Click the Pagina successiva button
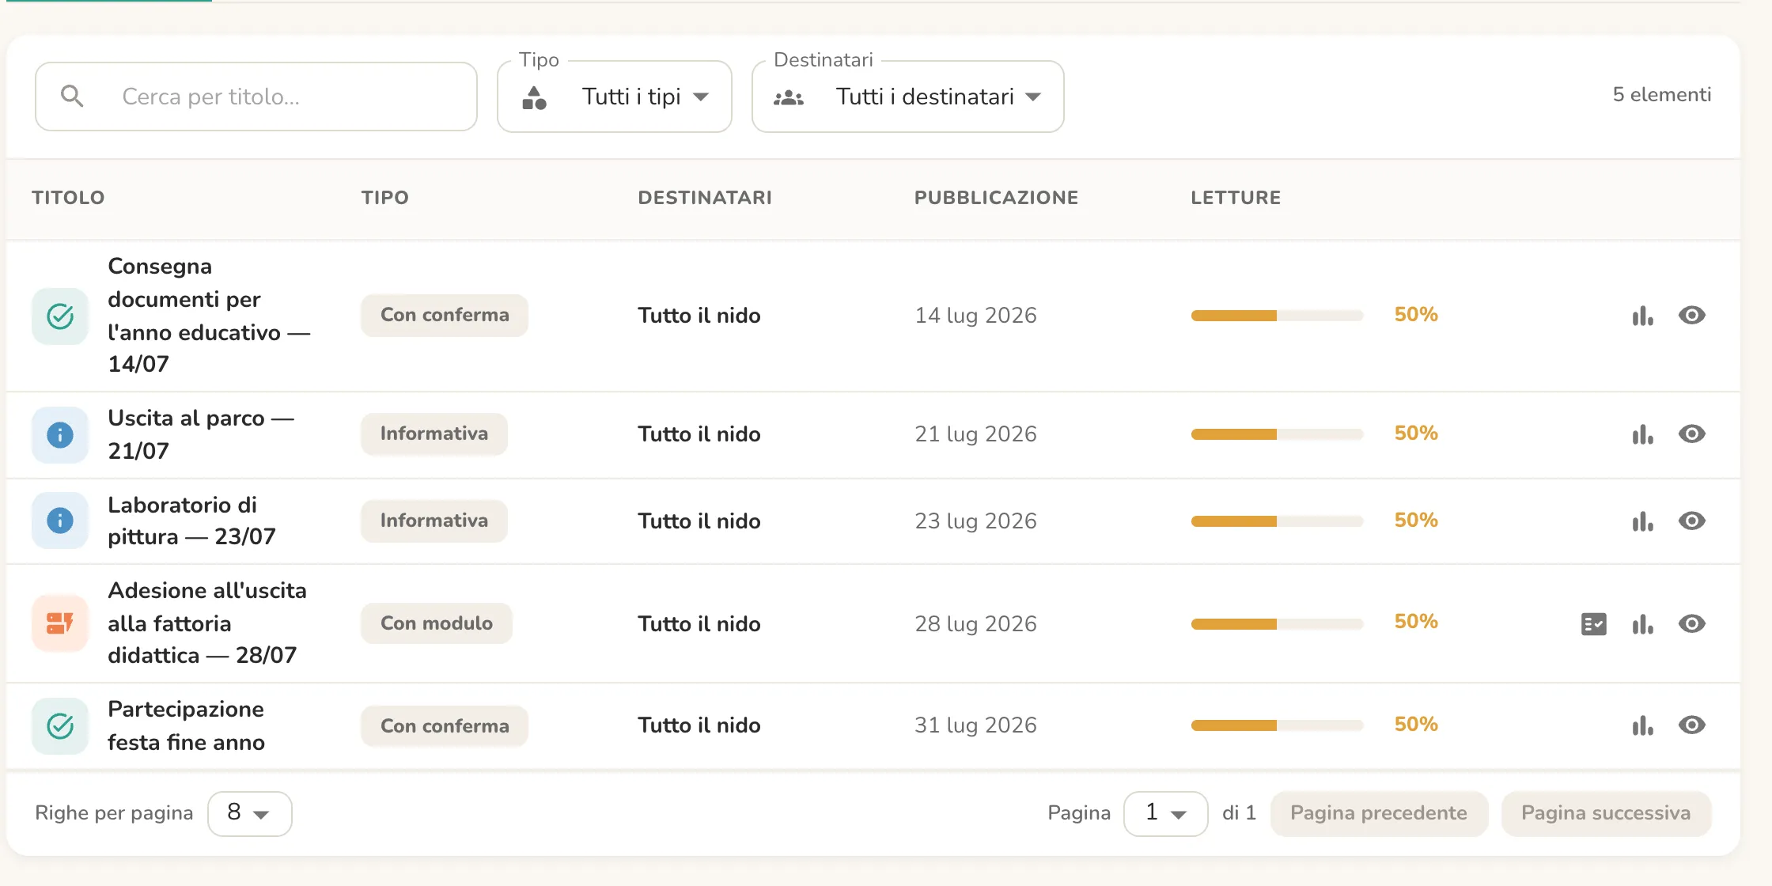 tap(1606, 813)
